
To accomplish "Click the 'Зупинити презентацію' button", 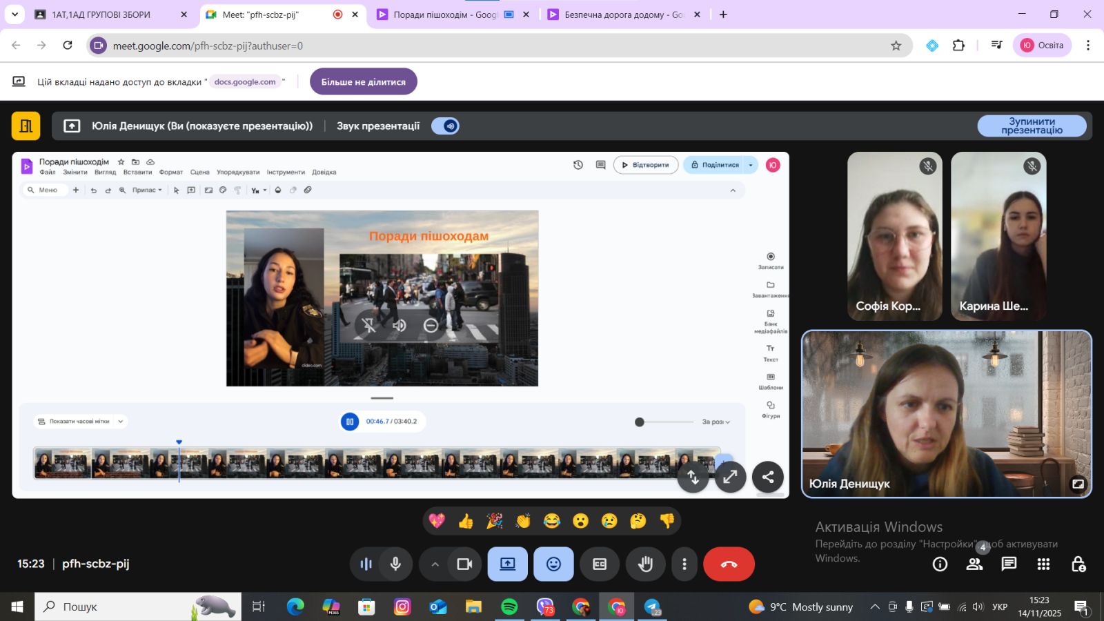I will [1032, 126].
